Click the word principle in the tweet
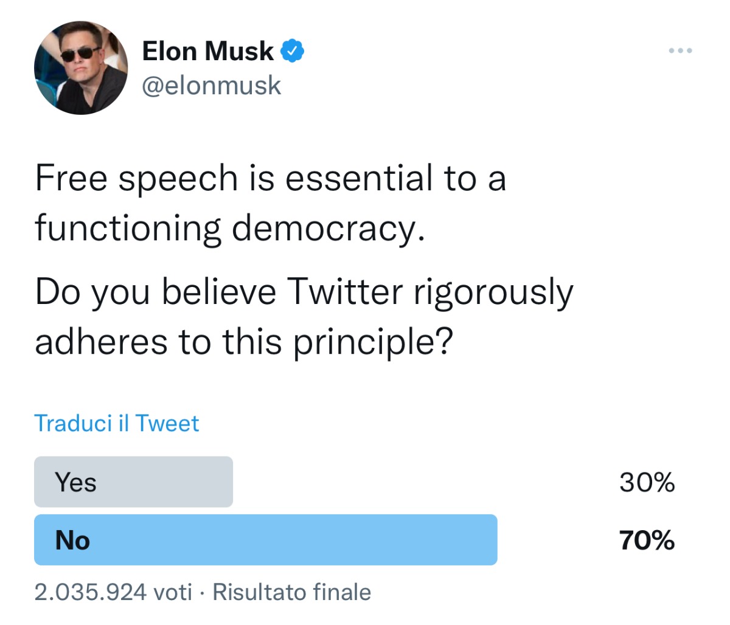 [x=374, y=343]
